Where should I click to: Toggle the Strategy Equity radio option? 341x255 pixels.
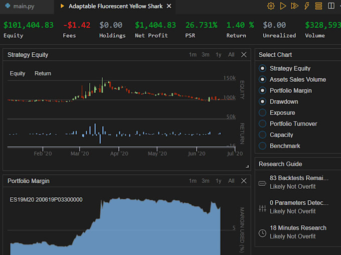(x=262, y=68)
